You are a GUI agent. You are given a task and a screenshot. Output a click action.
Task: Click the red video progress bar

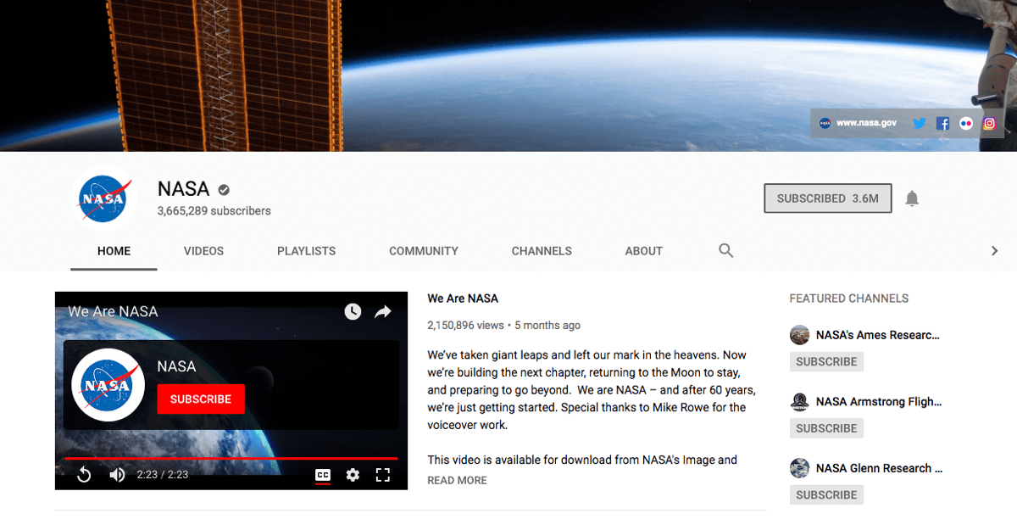pyautogui.click(x=231, y=459)
